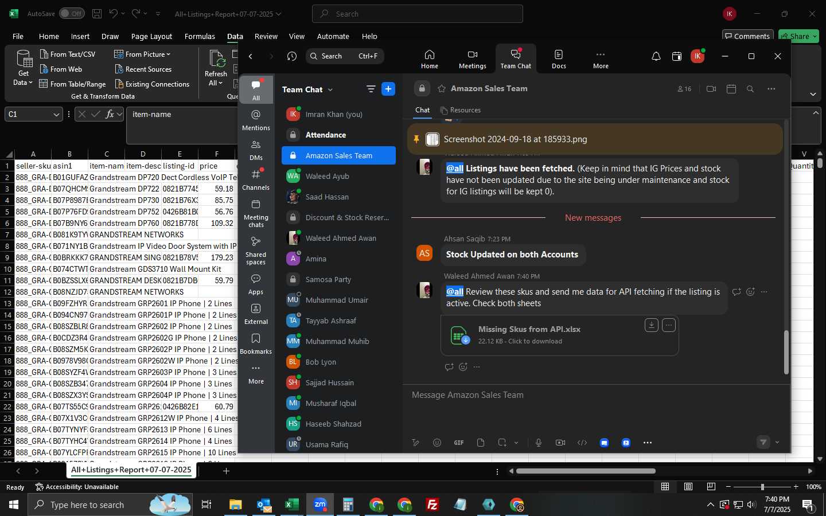Open send options chevron beside send button
The image size is (826, 516).
(x=777, y=443)
